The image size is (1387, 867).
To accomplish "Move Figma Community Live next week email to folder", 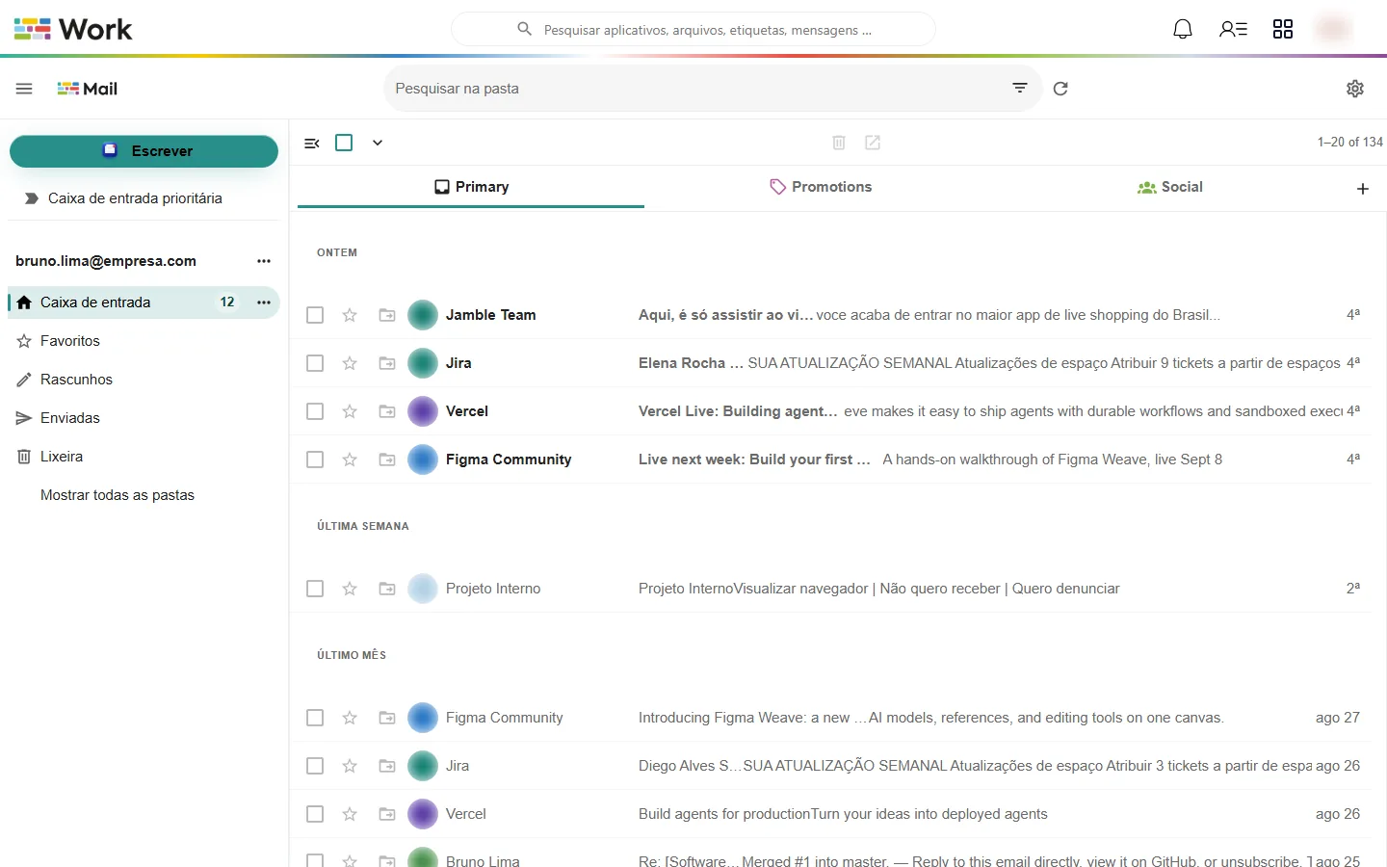I will coord(387,460).
